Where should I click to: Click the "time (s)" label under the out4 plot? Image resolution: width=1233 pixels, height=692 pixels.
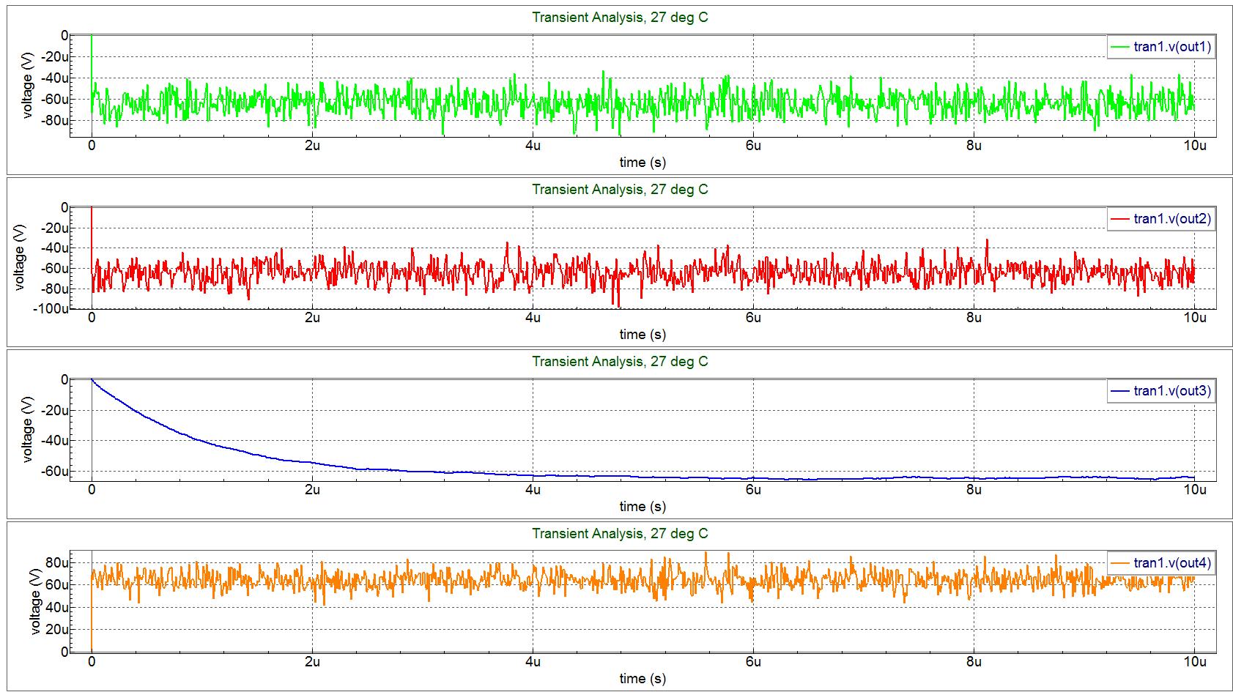[x=643, y=679]
